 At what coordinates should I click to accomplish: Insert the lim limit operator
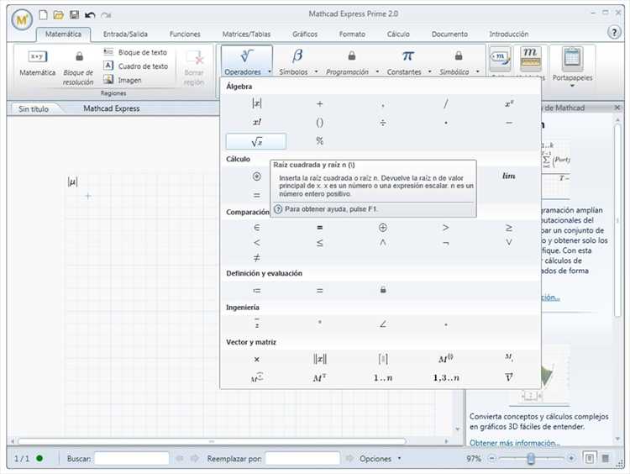509,176
